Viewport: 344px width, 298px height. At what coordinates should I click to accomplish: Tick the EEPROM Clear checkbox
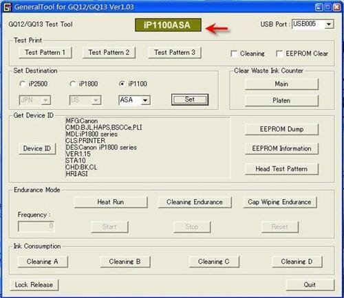coord(279,54)
